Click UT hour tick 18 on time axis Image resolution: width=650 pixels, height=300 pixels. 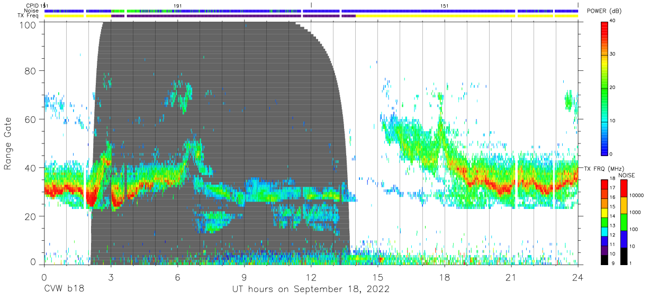445,276
